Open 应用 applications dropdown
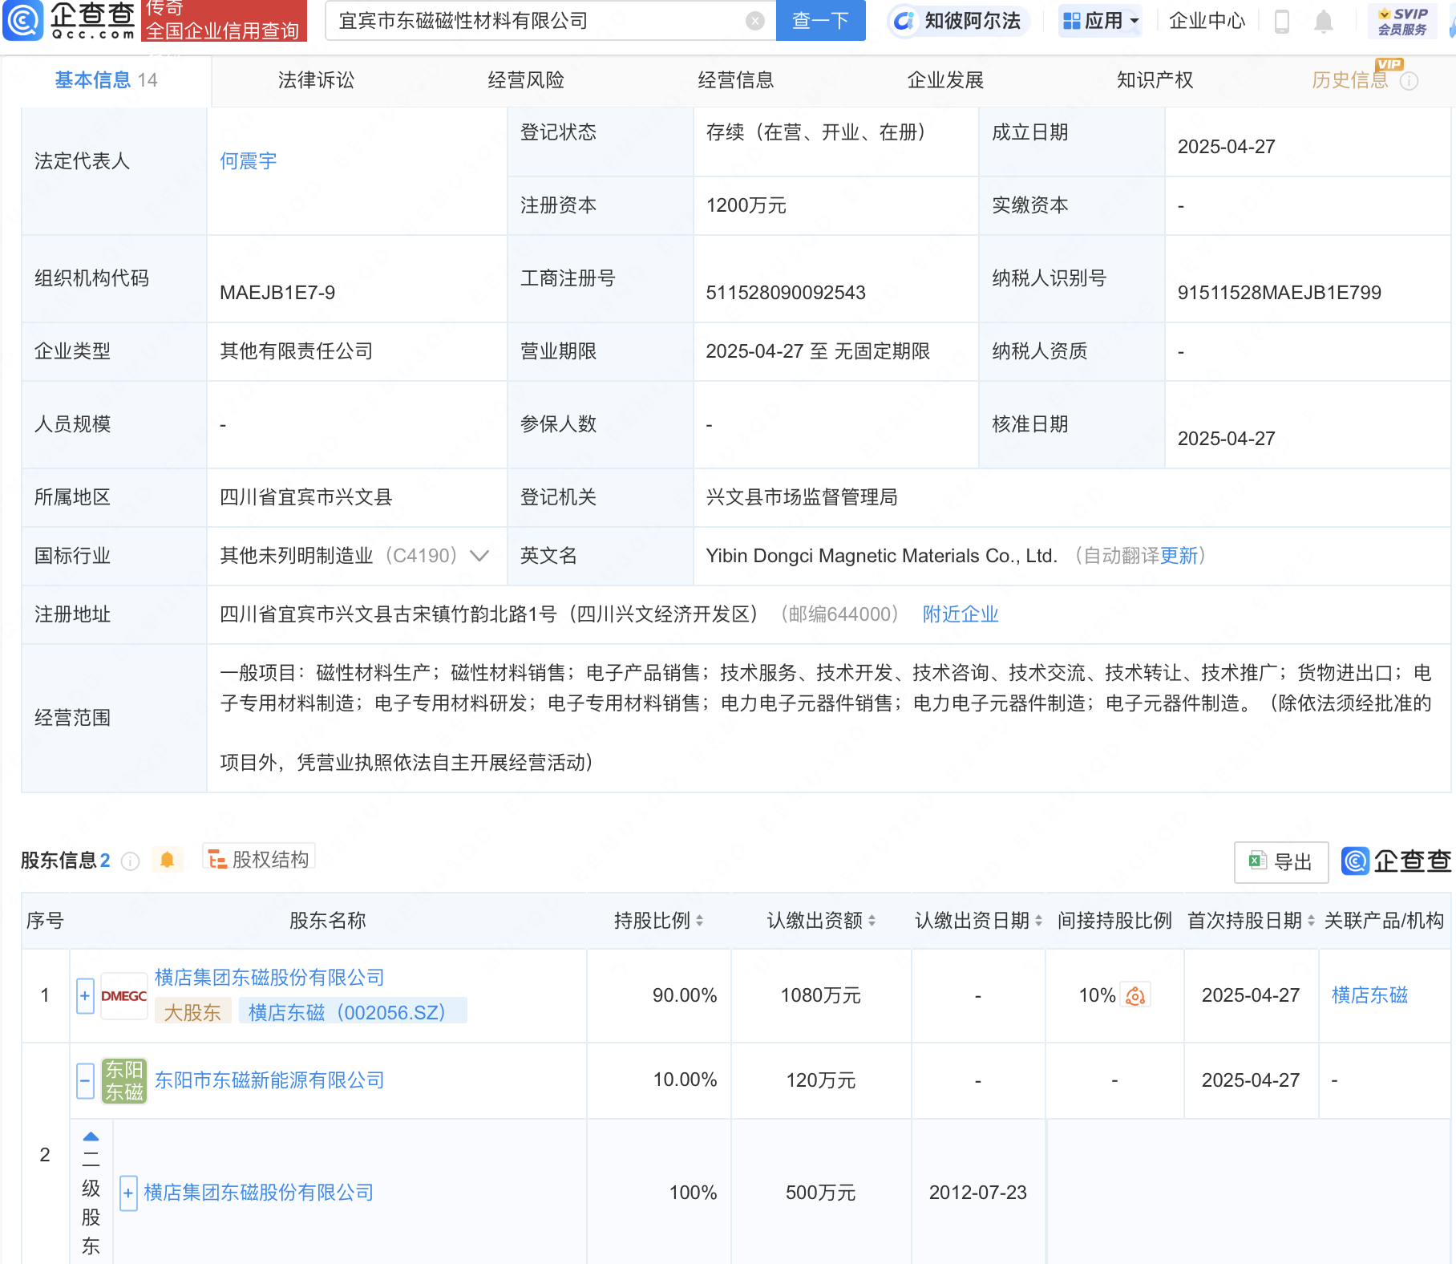 tap(1100, 21)
